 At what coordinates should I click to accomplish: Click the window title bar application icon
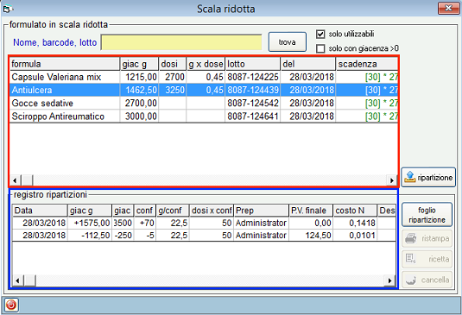[7, 9]
